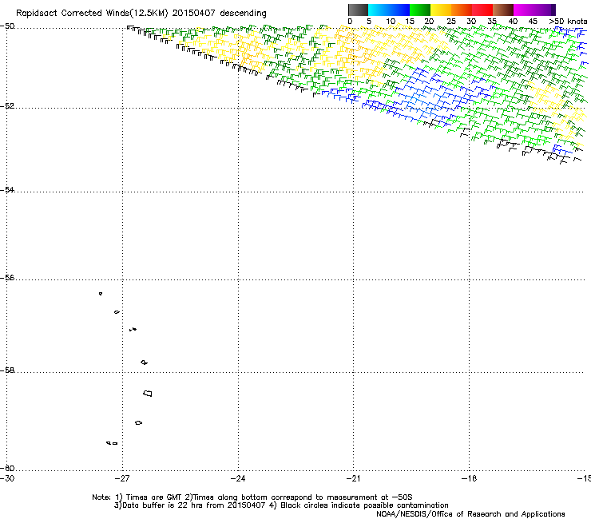The image size is (591, 519).
Task: Click the latitude label '-52'
Action: (x=7, y=106)
